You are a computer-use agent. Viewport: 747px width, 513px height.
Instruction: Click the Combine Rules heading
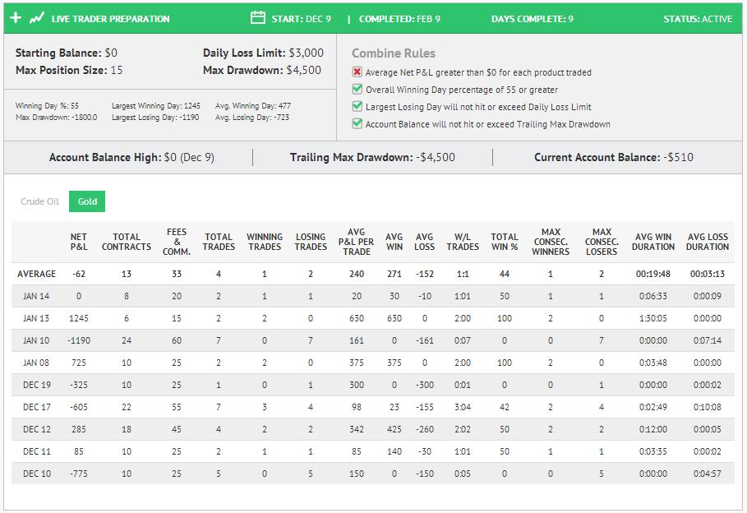pos(394,53)
